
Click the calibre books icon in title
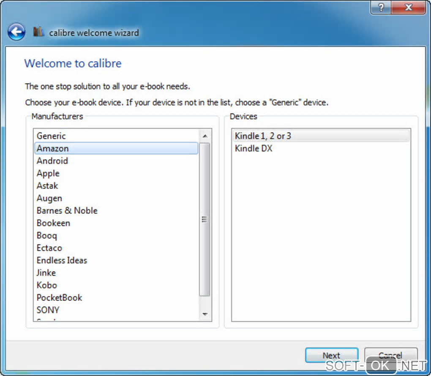38,32
